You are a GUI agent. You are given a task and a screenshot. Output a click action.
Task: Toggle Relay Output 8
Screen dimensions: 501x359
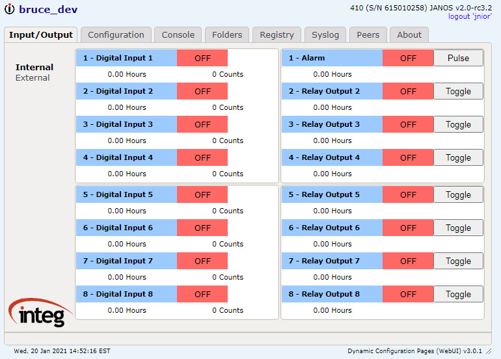pos(458,294)
